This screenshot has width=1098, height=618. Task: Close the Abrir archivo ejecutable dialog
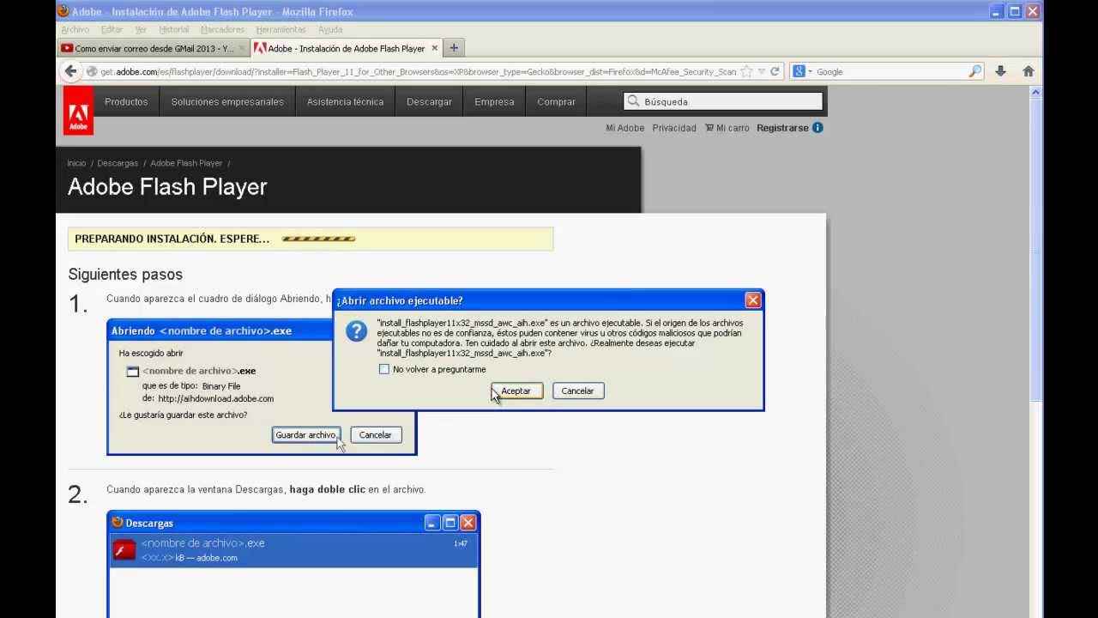(752, 300)
